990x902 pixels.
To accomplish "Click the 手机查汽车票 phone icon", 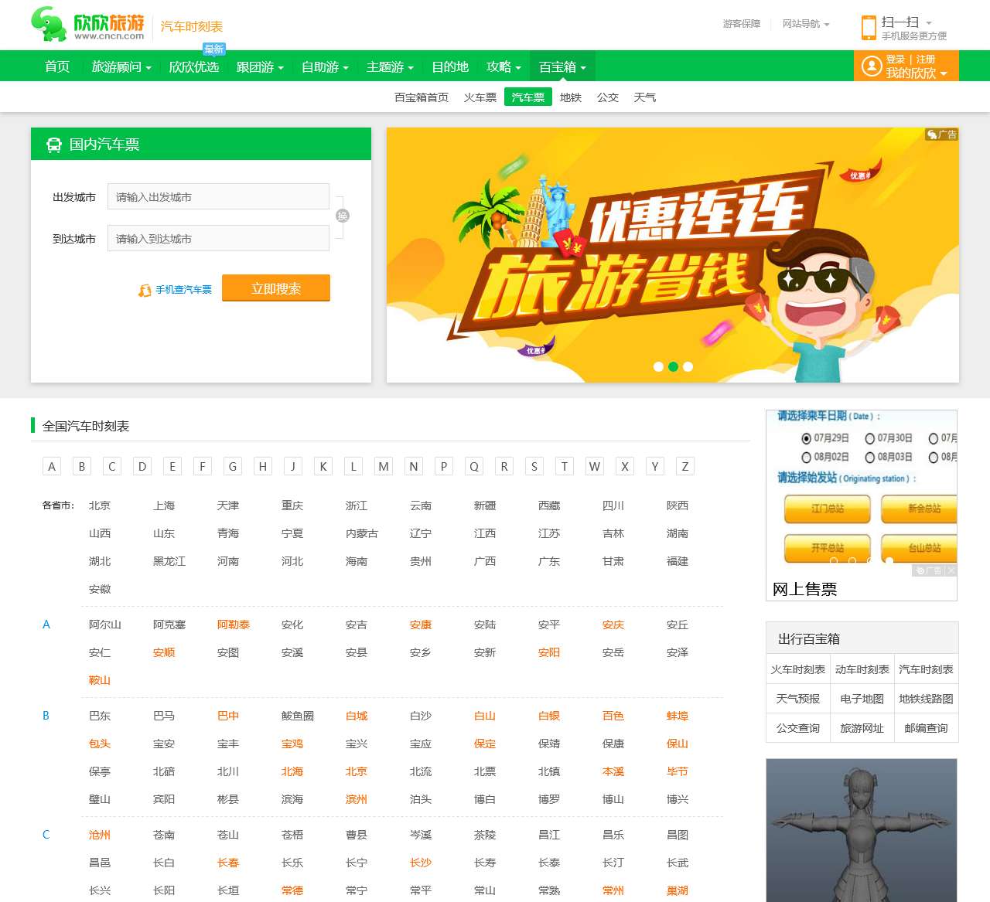I will point(145,290).
